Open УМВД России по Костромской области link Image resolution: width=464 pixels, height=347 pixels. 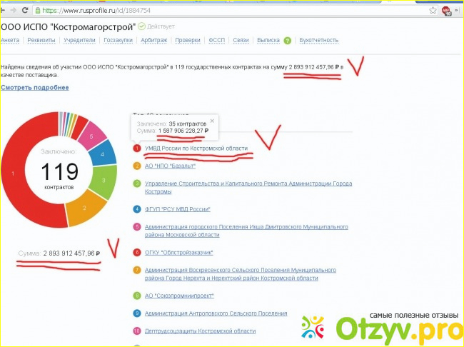[x=196, y=149]
